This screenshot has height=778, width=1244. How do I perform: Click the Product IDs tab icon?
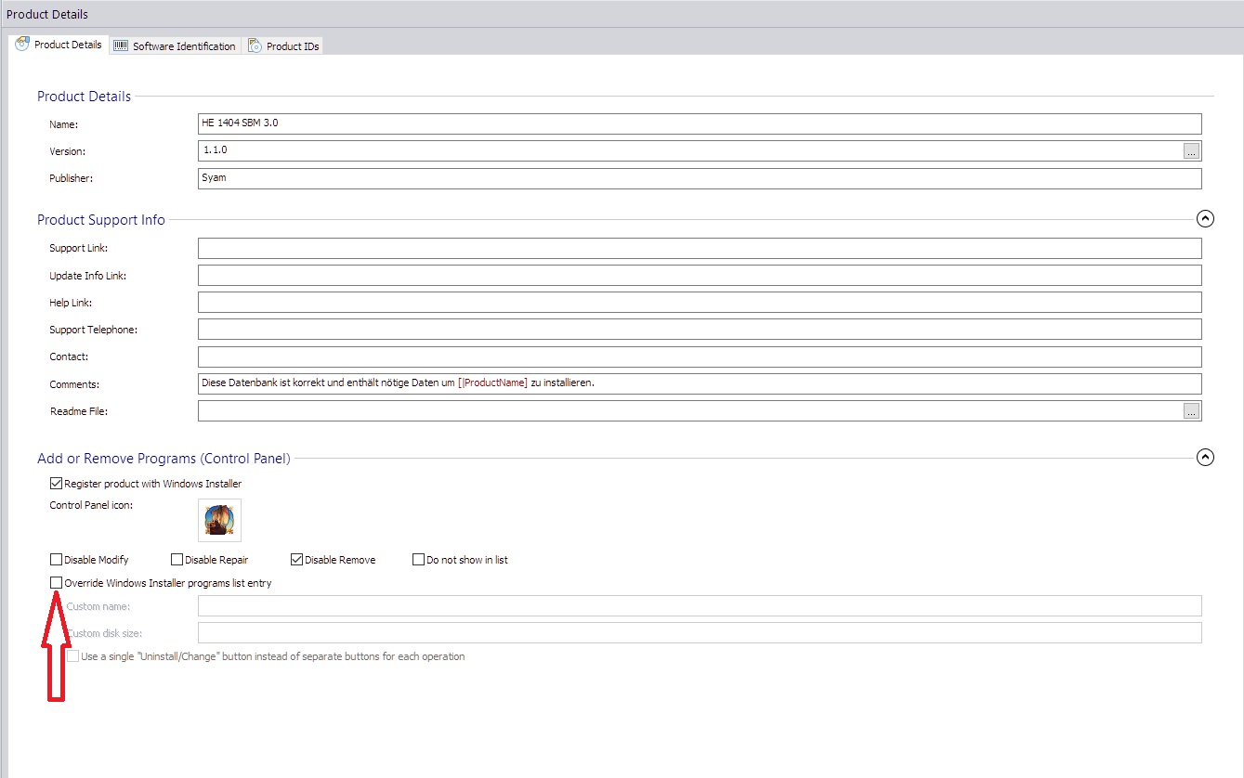pos(255,45)
